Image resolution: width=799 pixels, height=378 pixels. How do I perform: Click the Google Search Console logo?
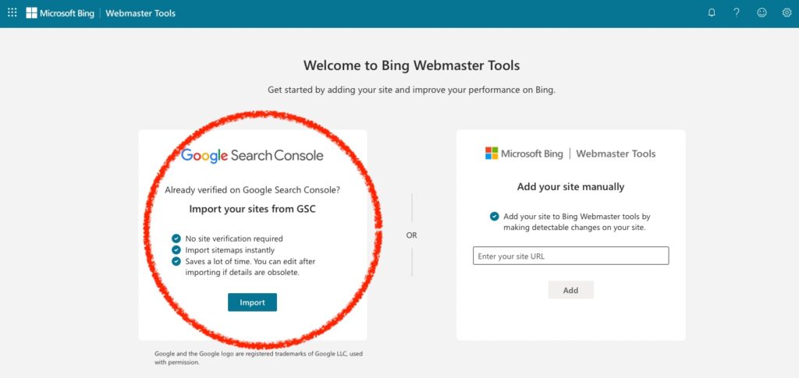coord(252,155)
